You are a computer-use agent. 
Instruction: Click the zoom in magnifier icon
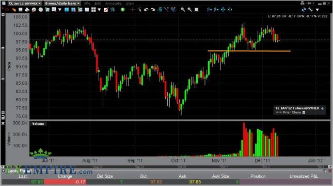pyautogui.click(x=183, y=10)
